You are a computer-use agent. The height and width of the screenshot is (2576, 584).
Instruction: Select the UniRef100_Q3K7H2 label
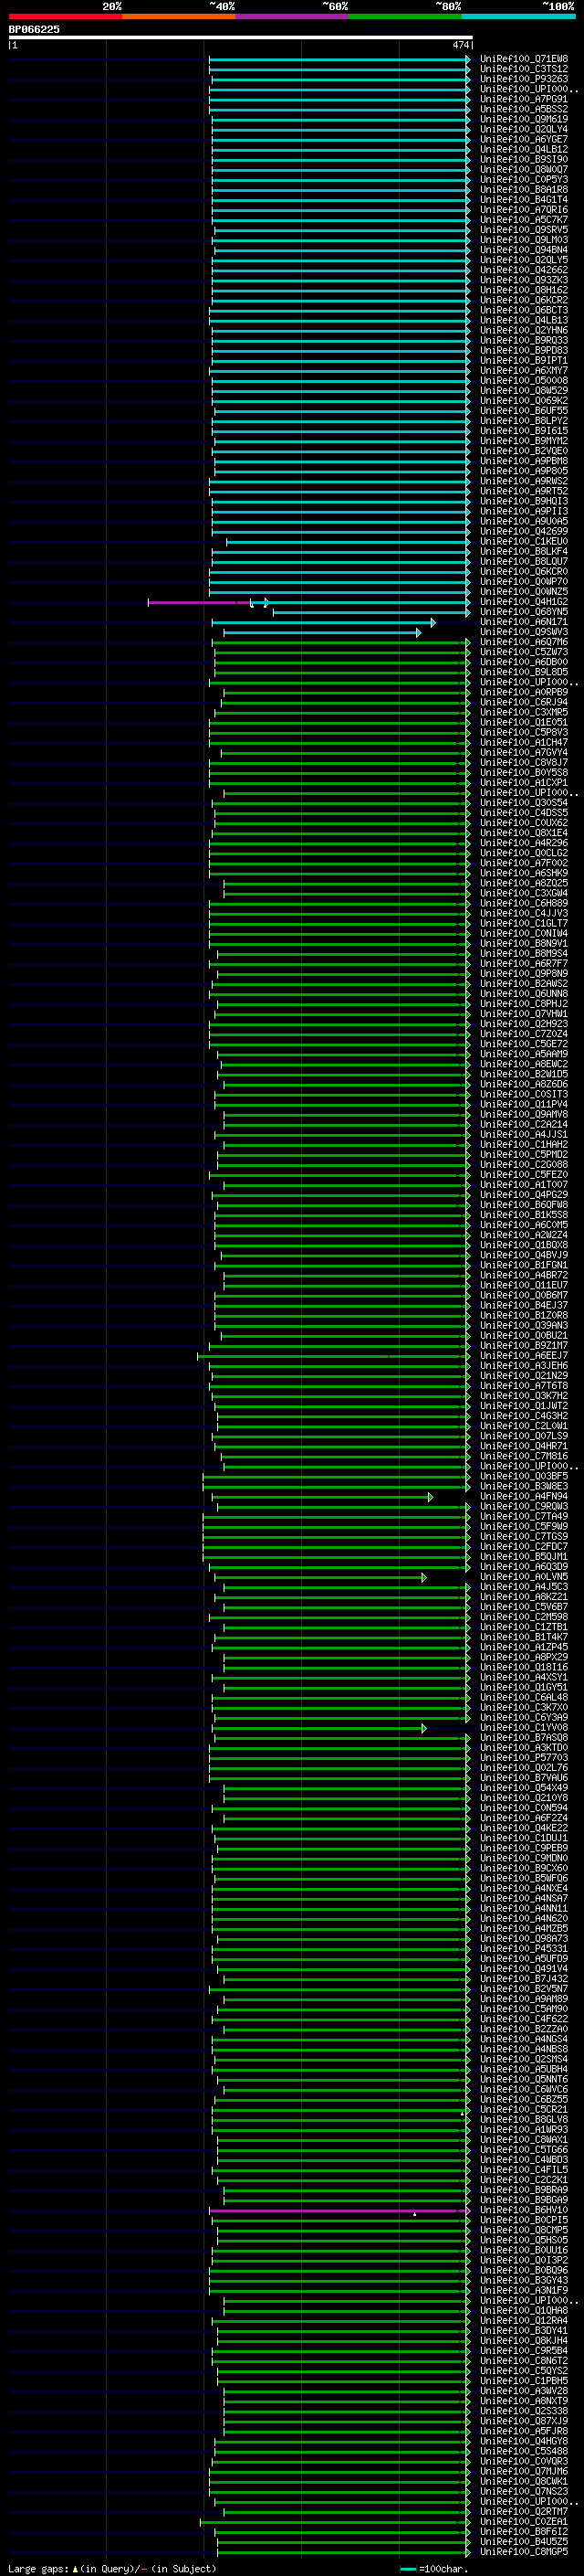click(523, 1395)
